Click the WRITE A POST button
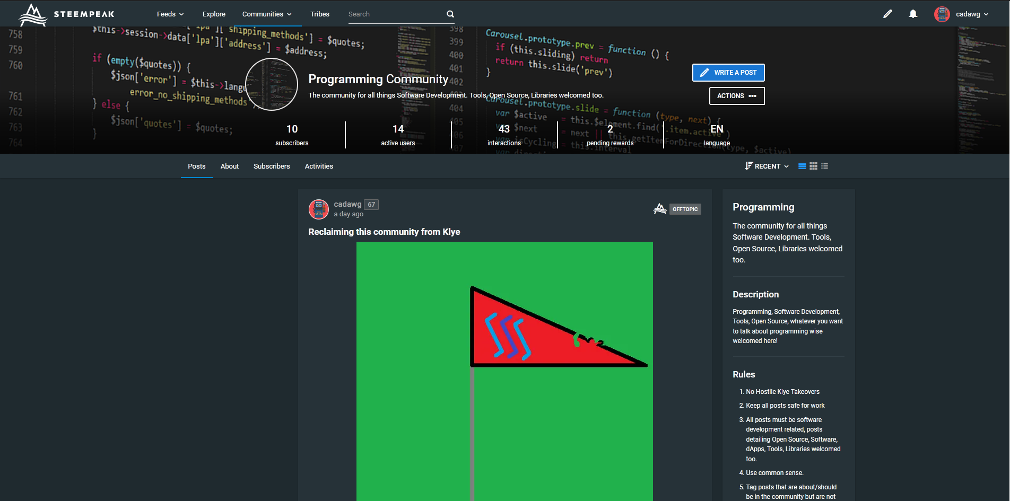This screenshot has height=501, width=1010. [x=728, y=73]
